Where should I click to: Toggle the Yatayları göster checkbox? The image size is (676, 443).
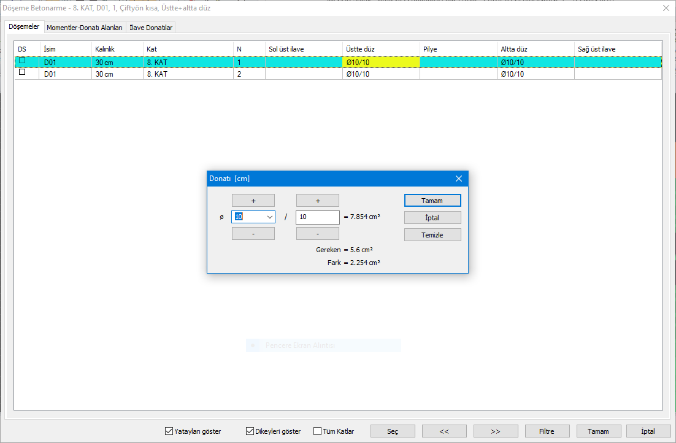[x=169, y=431]
